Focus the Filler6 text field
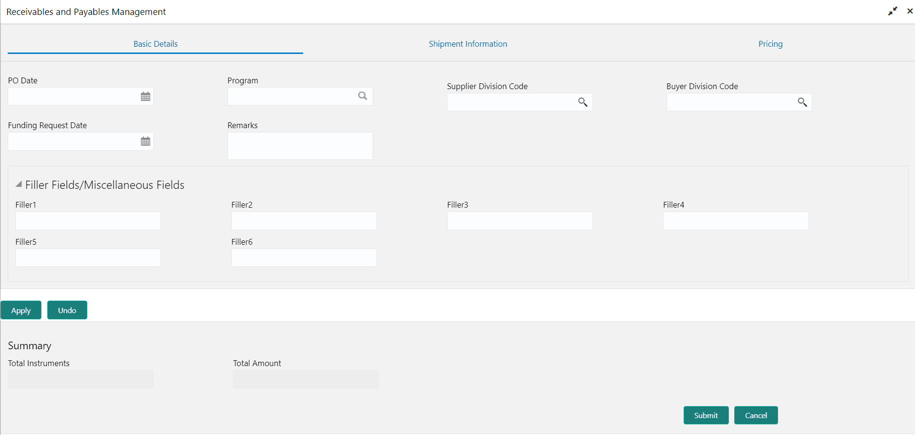 point(304,258)
